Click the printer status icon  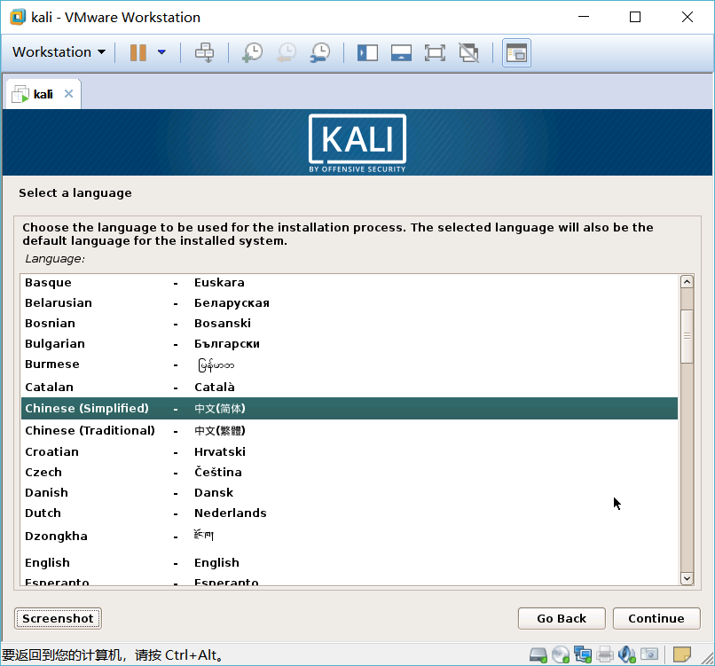(605, 655)
